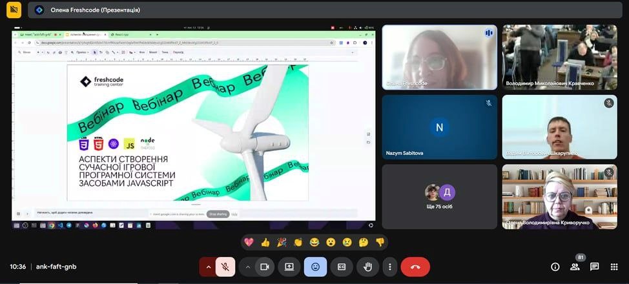This screenshot has width=629, height=284.
Task: Open the Макет layout option in Slides toolbar
Action: point(153,52)
